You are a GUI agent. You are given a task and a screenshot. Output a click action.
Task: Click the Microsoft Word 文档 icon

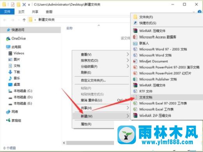(x=135, y=55)
